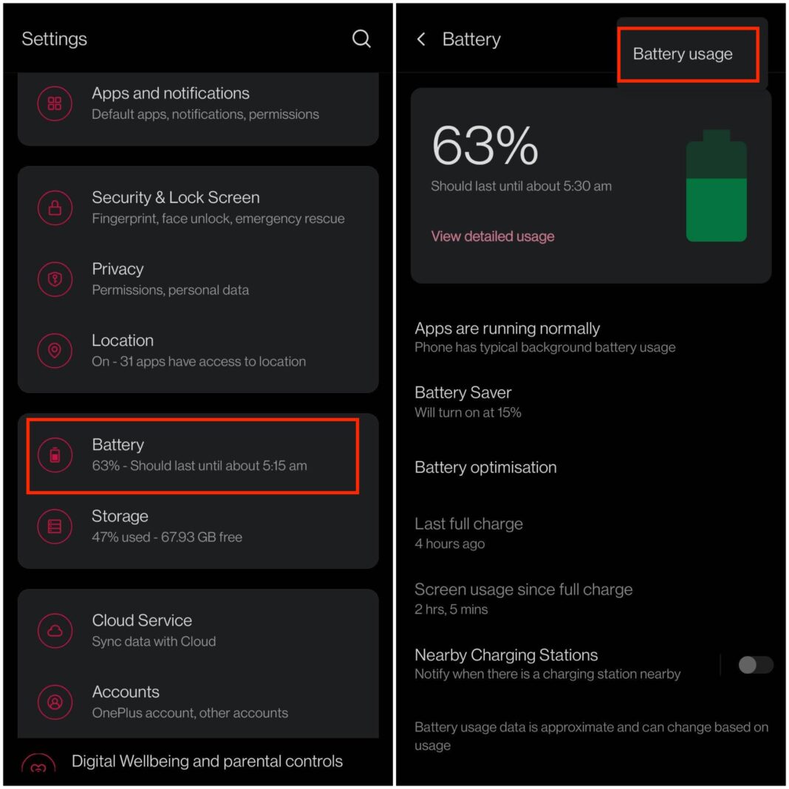Image resolution: width=789 pixels, height=789 pixels.
Task: Open View detailed usage
Action: point(493,236)
